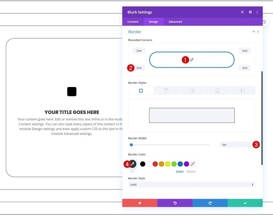
Task: Select the bottom border style icon
Action: tap(217, 90)
